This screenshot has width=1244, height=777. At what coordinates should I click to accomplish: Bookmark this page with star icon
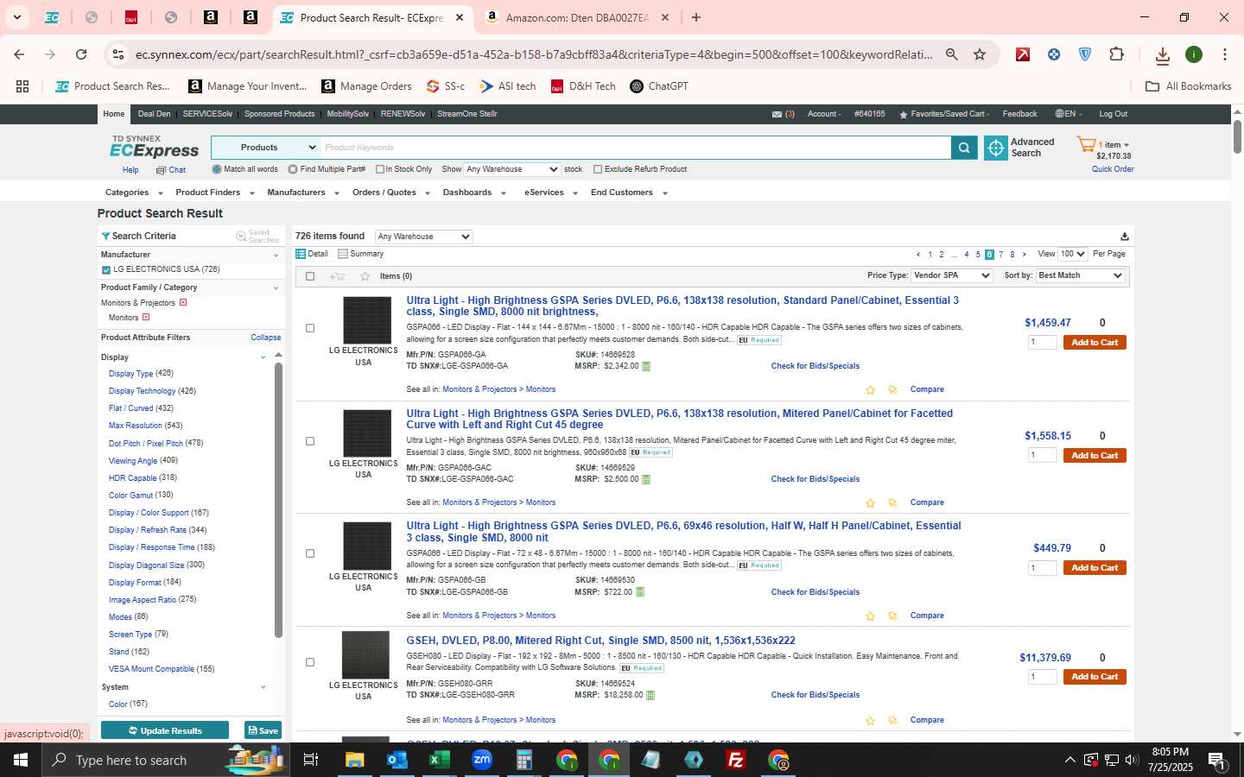tap(980, 54)
